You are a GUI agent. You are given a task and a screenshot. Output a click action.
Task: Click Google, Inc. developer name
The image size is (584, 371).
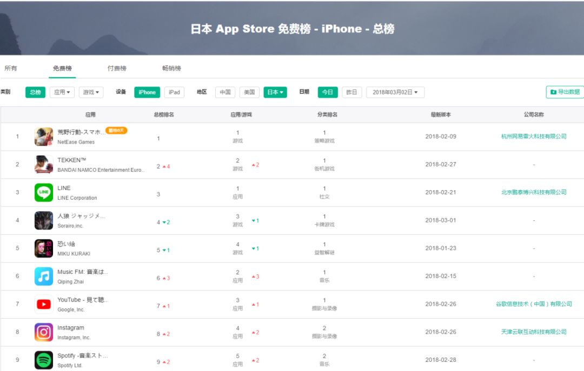(71, 309)
